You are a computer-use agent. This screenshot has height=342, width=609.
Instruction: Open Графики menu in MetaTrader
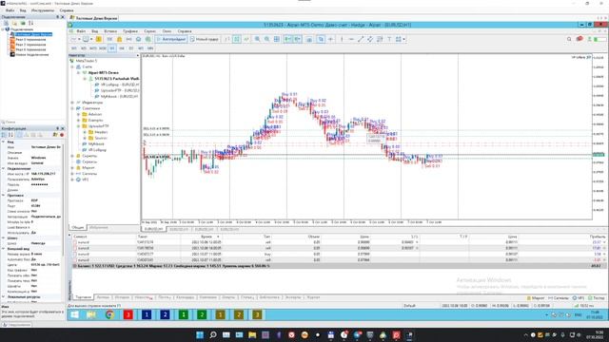point(130,31)
